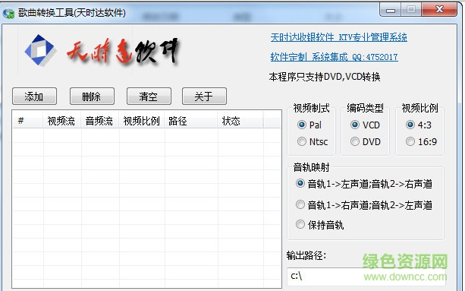Minimize the 歌曲转换工具 window
Image resolution: width=465 pixels, height=291 pixels.
pyautogui.click(x=391, y=10)
